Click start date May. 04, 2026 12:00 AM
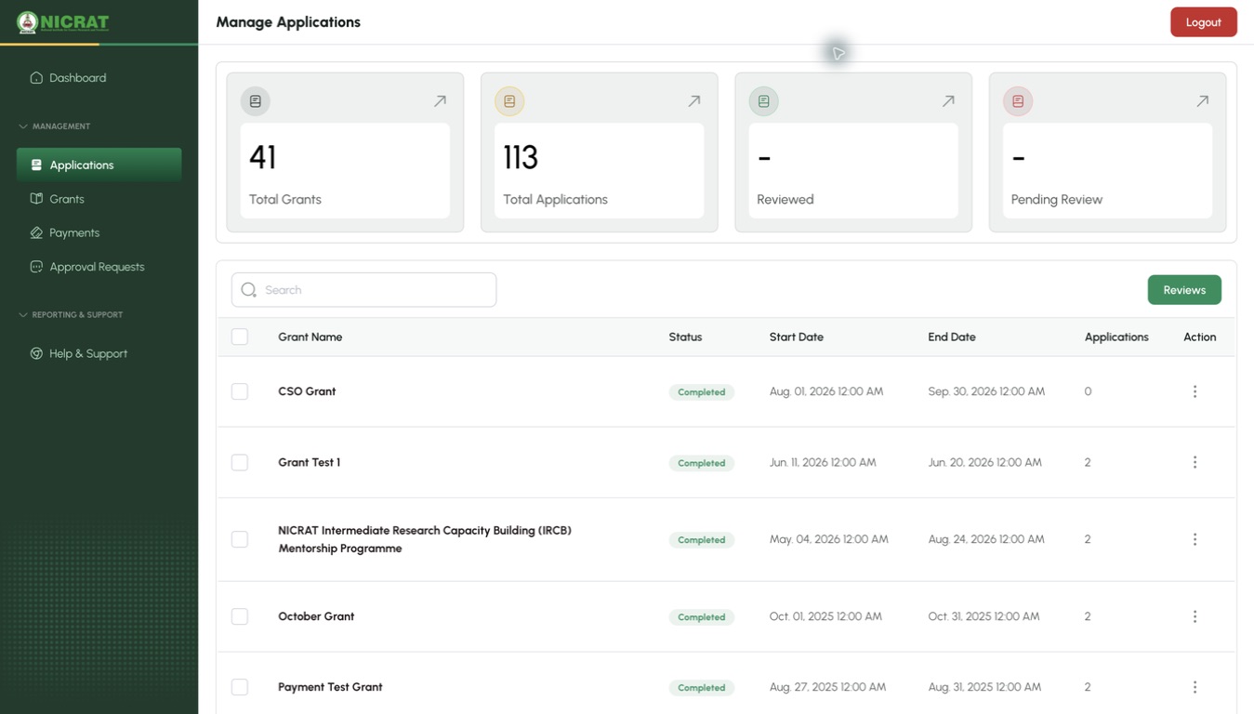This screenshot has width=1254, height=714. click(x=828, y=539)
